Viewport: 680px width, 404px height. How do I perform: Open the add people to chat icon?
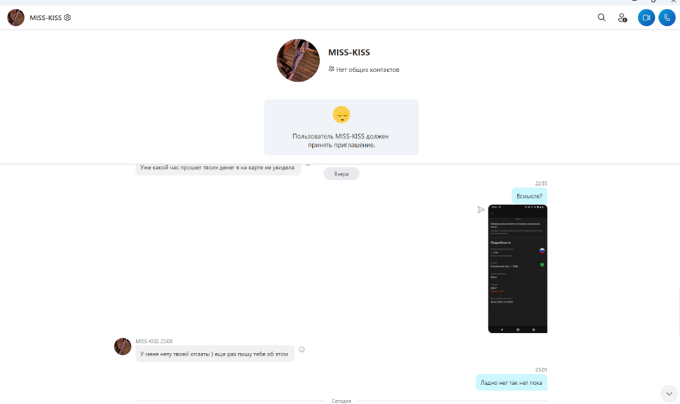click(622, 18)
